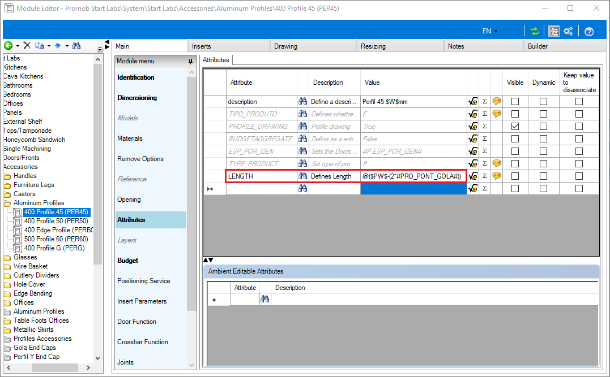Open dropdown arrow next to the copy icon
610x377 pixels.
(49, 46)
